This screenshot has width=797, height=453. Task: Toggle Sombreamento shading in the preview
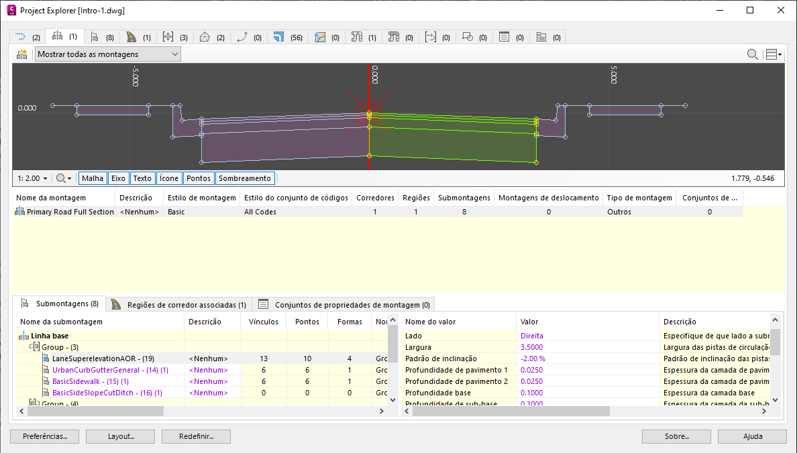(x=245, y=178)
